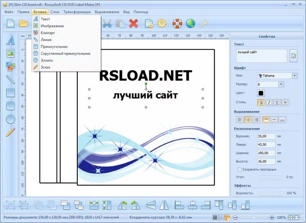Set vertical text alignment to bottom in Properties
The height and width of the screenshot is (223, 306).
pos(282,120)
